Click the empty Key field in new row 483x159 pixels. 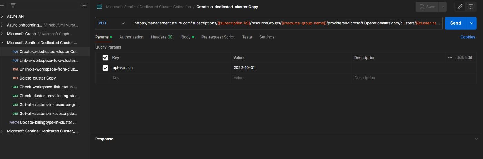pyautogui.click(x=170, y=78)
